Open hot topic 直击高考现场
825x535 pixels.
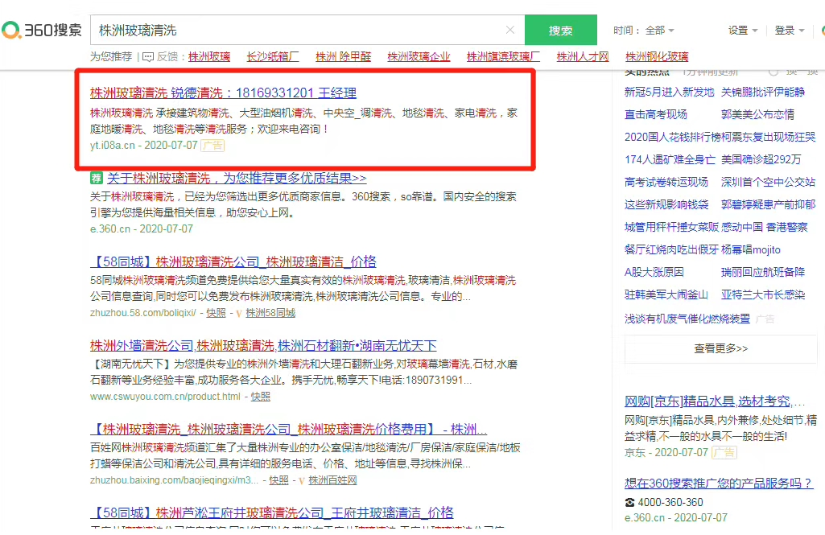click(656, 114)
